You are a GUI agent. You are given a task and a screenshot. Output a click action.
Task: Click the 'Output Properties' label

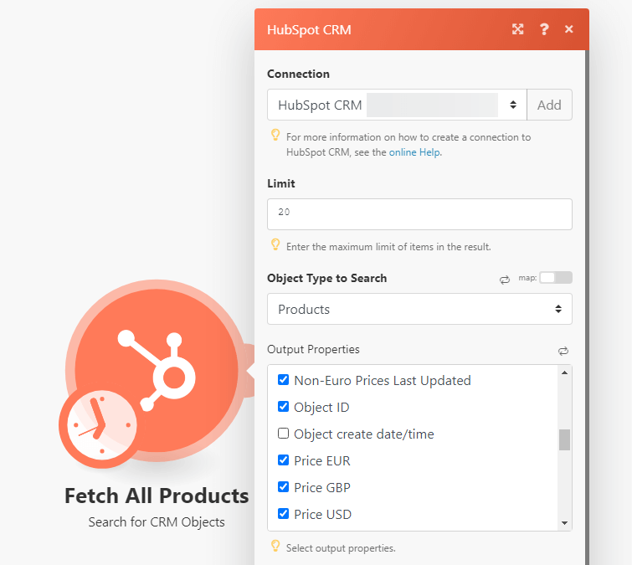pos(313,349)
